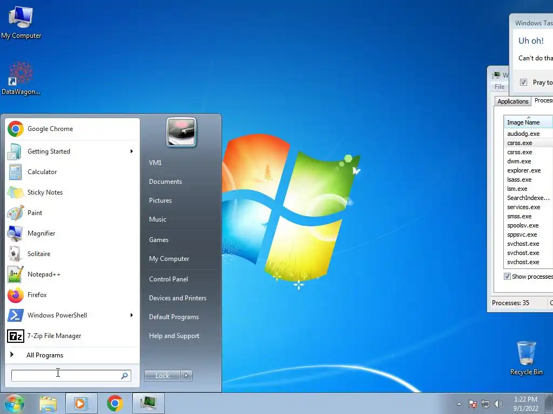The width and height of the screenshot is (553, 414).
Task: Open Calculator app icon
Action: tap(15, 172)
